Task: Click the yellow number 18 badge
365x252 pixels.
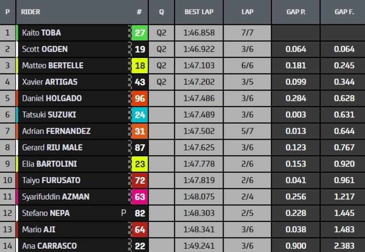Action: coord(140,66)
